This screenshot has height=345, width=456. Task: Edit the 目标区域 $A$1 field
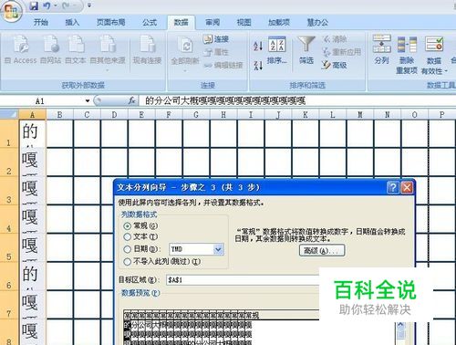click(x=243, y=280)
